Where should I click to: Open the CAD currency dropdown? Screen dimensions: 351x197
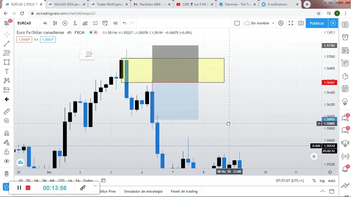point(330,32)
